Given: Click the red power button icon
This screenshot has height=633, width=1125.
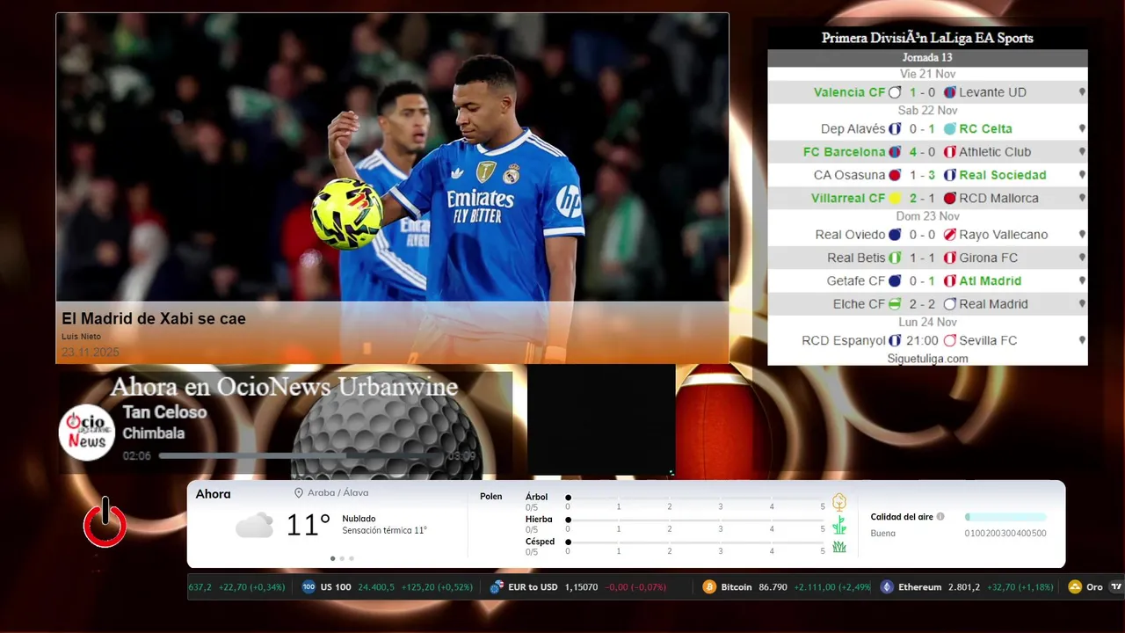Looking at the screenshot, I should click(105, 522).
